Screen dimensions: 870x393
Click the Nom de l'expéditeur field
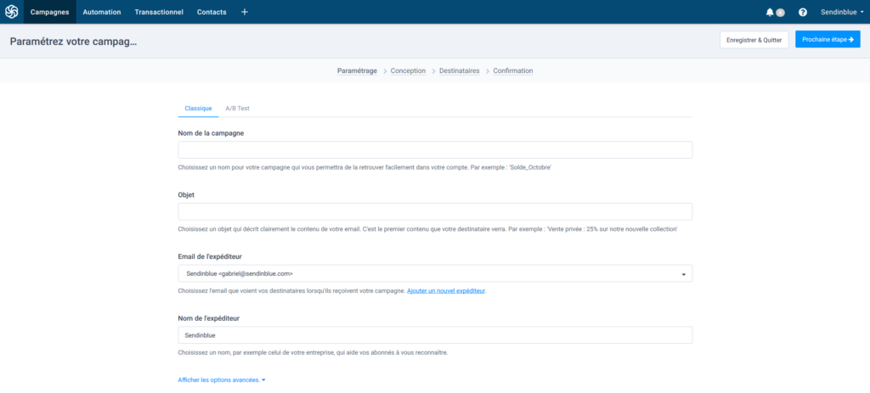[x=435, y=335]
